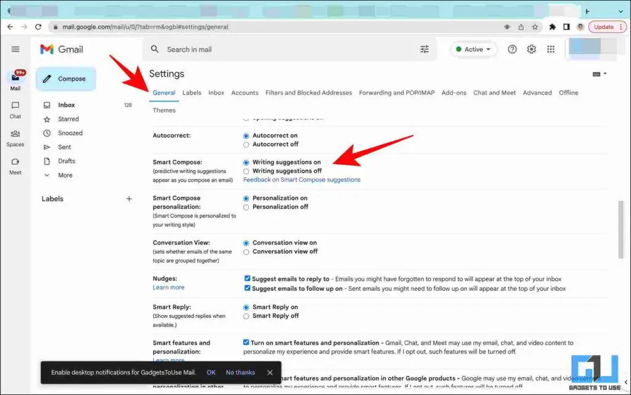Screen dimensions: 631x395
Task: Open Forwarding and POP/IMAP tab
Action: 397,92
